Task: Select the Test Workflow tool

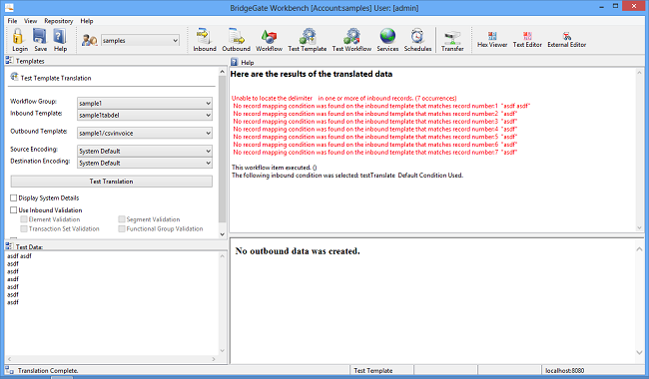Action: (x=351, y=36)
